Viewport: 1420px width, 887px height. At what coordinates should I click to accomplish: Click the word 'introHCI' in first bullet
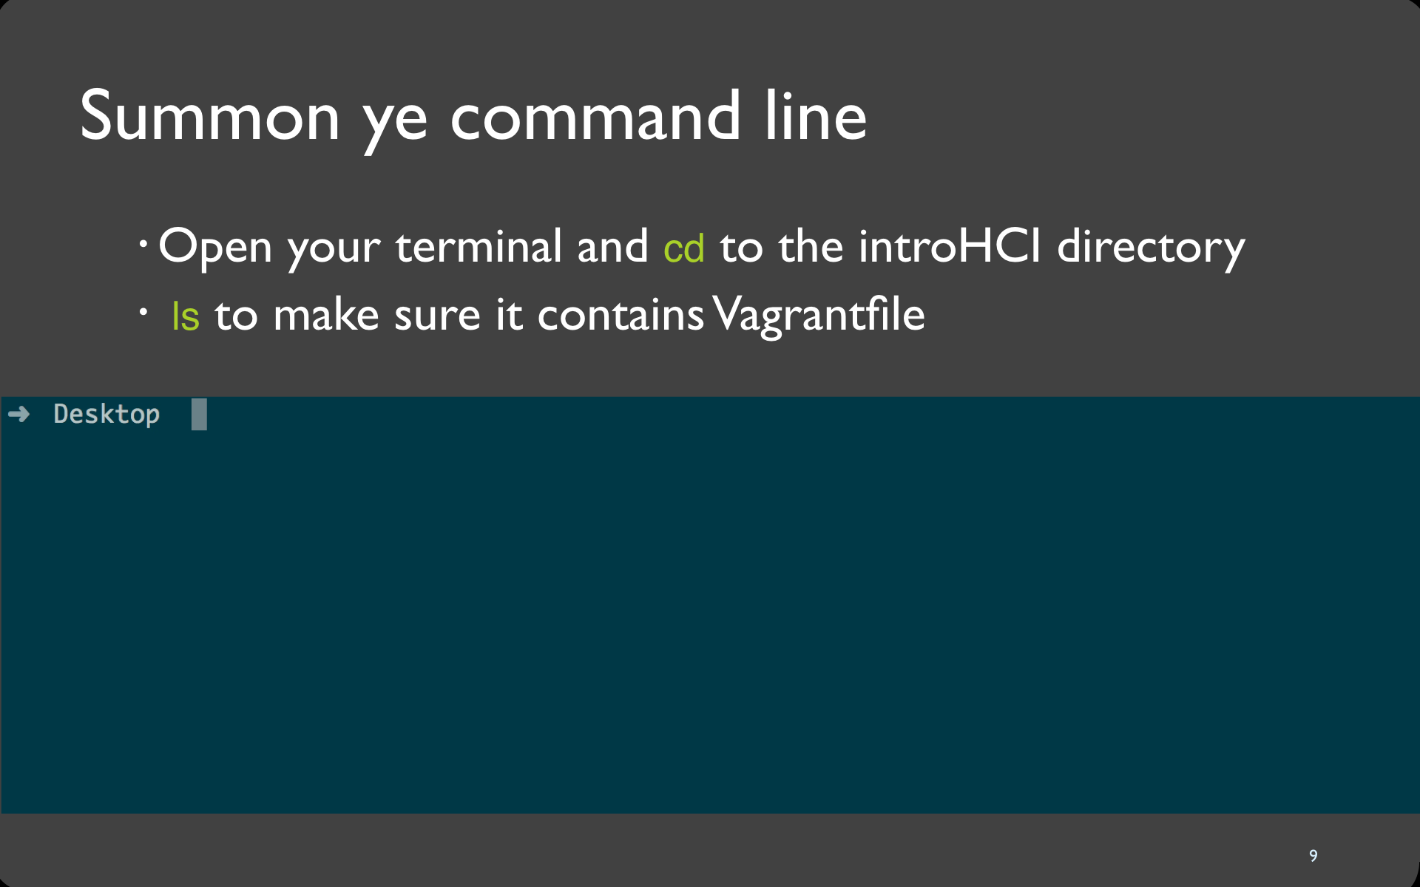950,246
